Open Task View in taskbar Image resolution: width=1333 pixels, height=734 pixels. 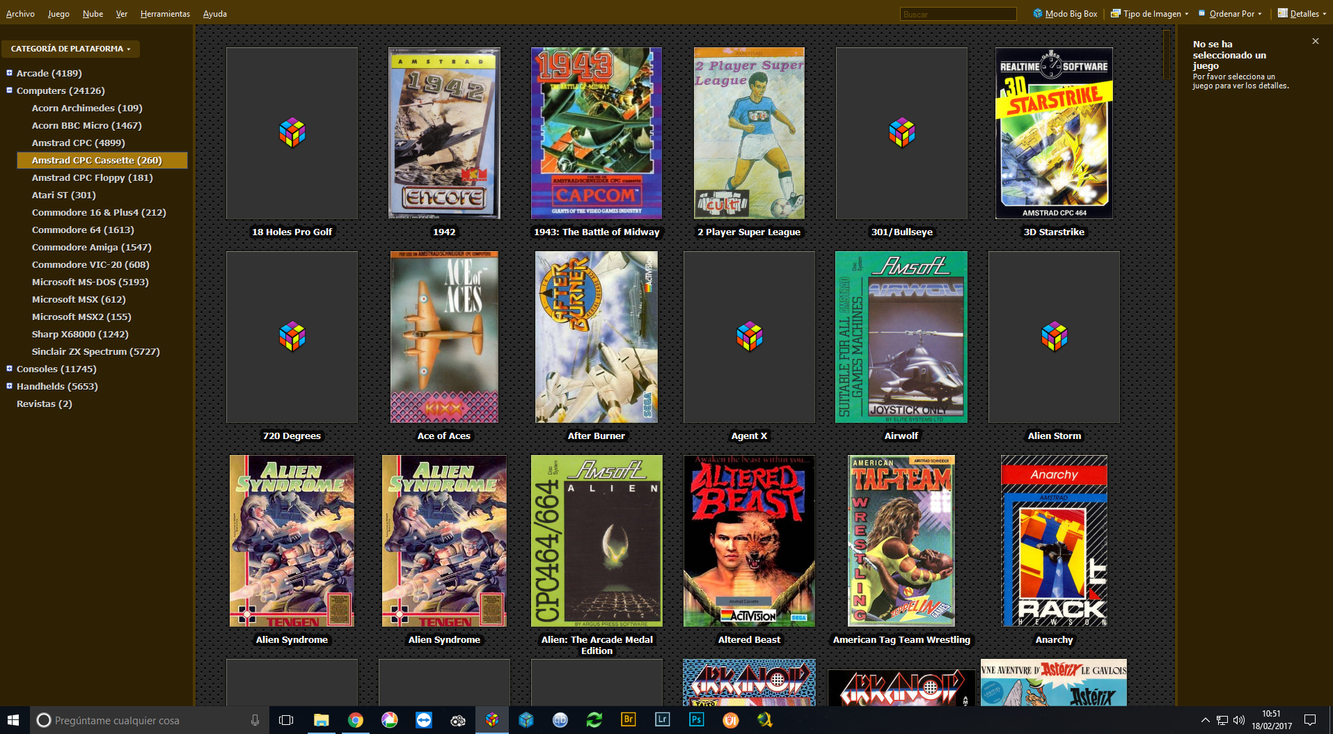[x=286, y=720]
